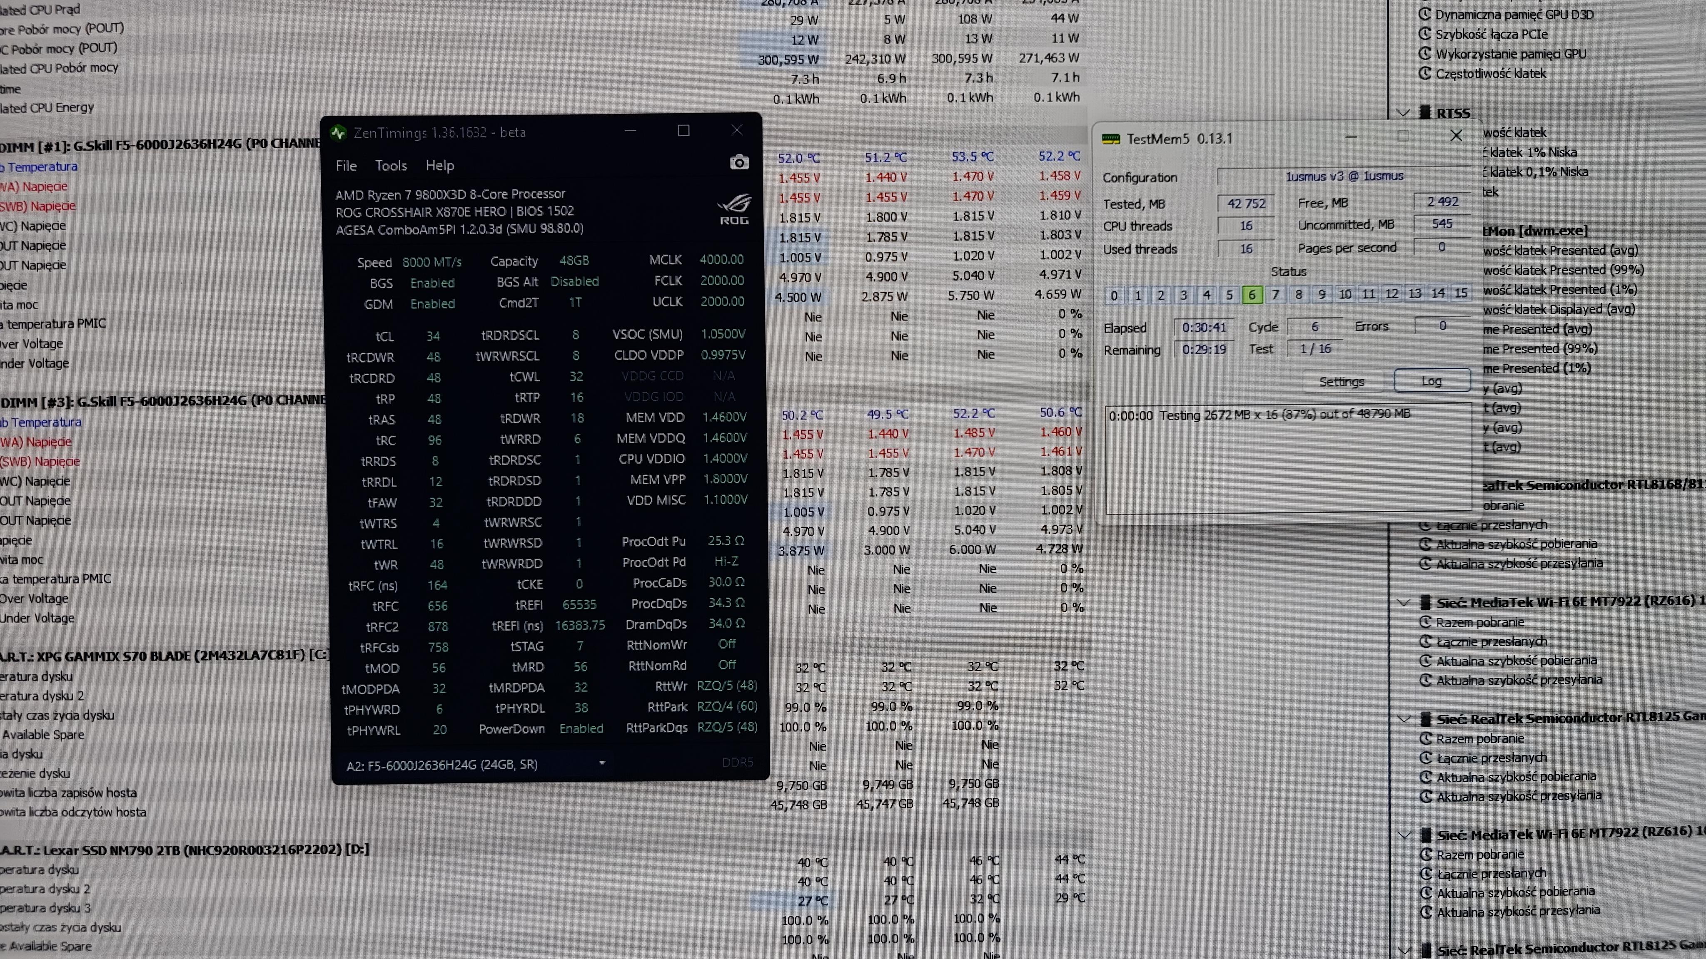Collapse the Sieć RealTek RTL8125 group
Viewport: 1706px width, 959px height.
1403,719
